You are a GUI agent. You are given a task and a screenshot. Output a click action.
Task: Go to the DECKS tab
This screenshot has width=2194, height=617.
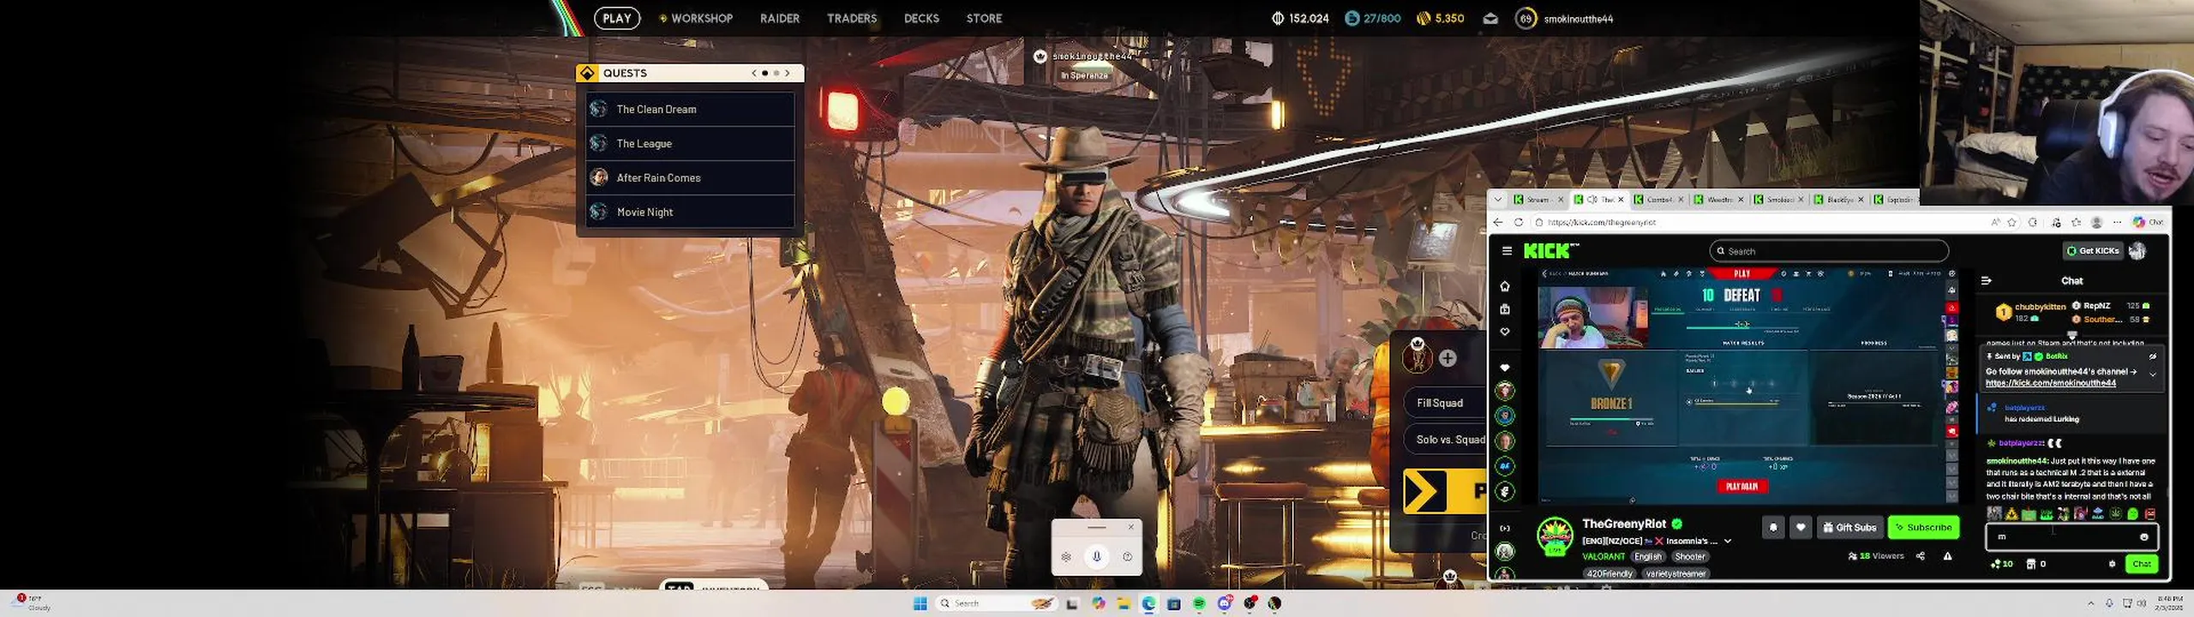tap(921, 18)
